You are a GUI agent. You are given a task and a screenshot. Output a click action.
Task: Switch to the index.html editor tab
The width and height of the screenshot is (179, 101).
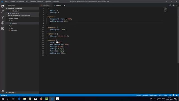click(46, 5)
